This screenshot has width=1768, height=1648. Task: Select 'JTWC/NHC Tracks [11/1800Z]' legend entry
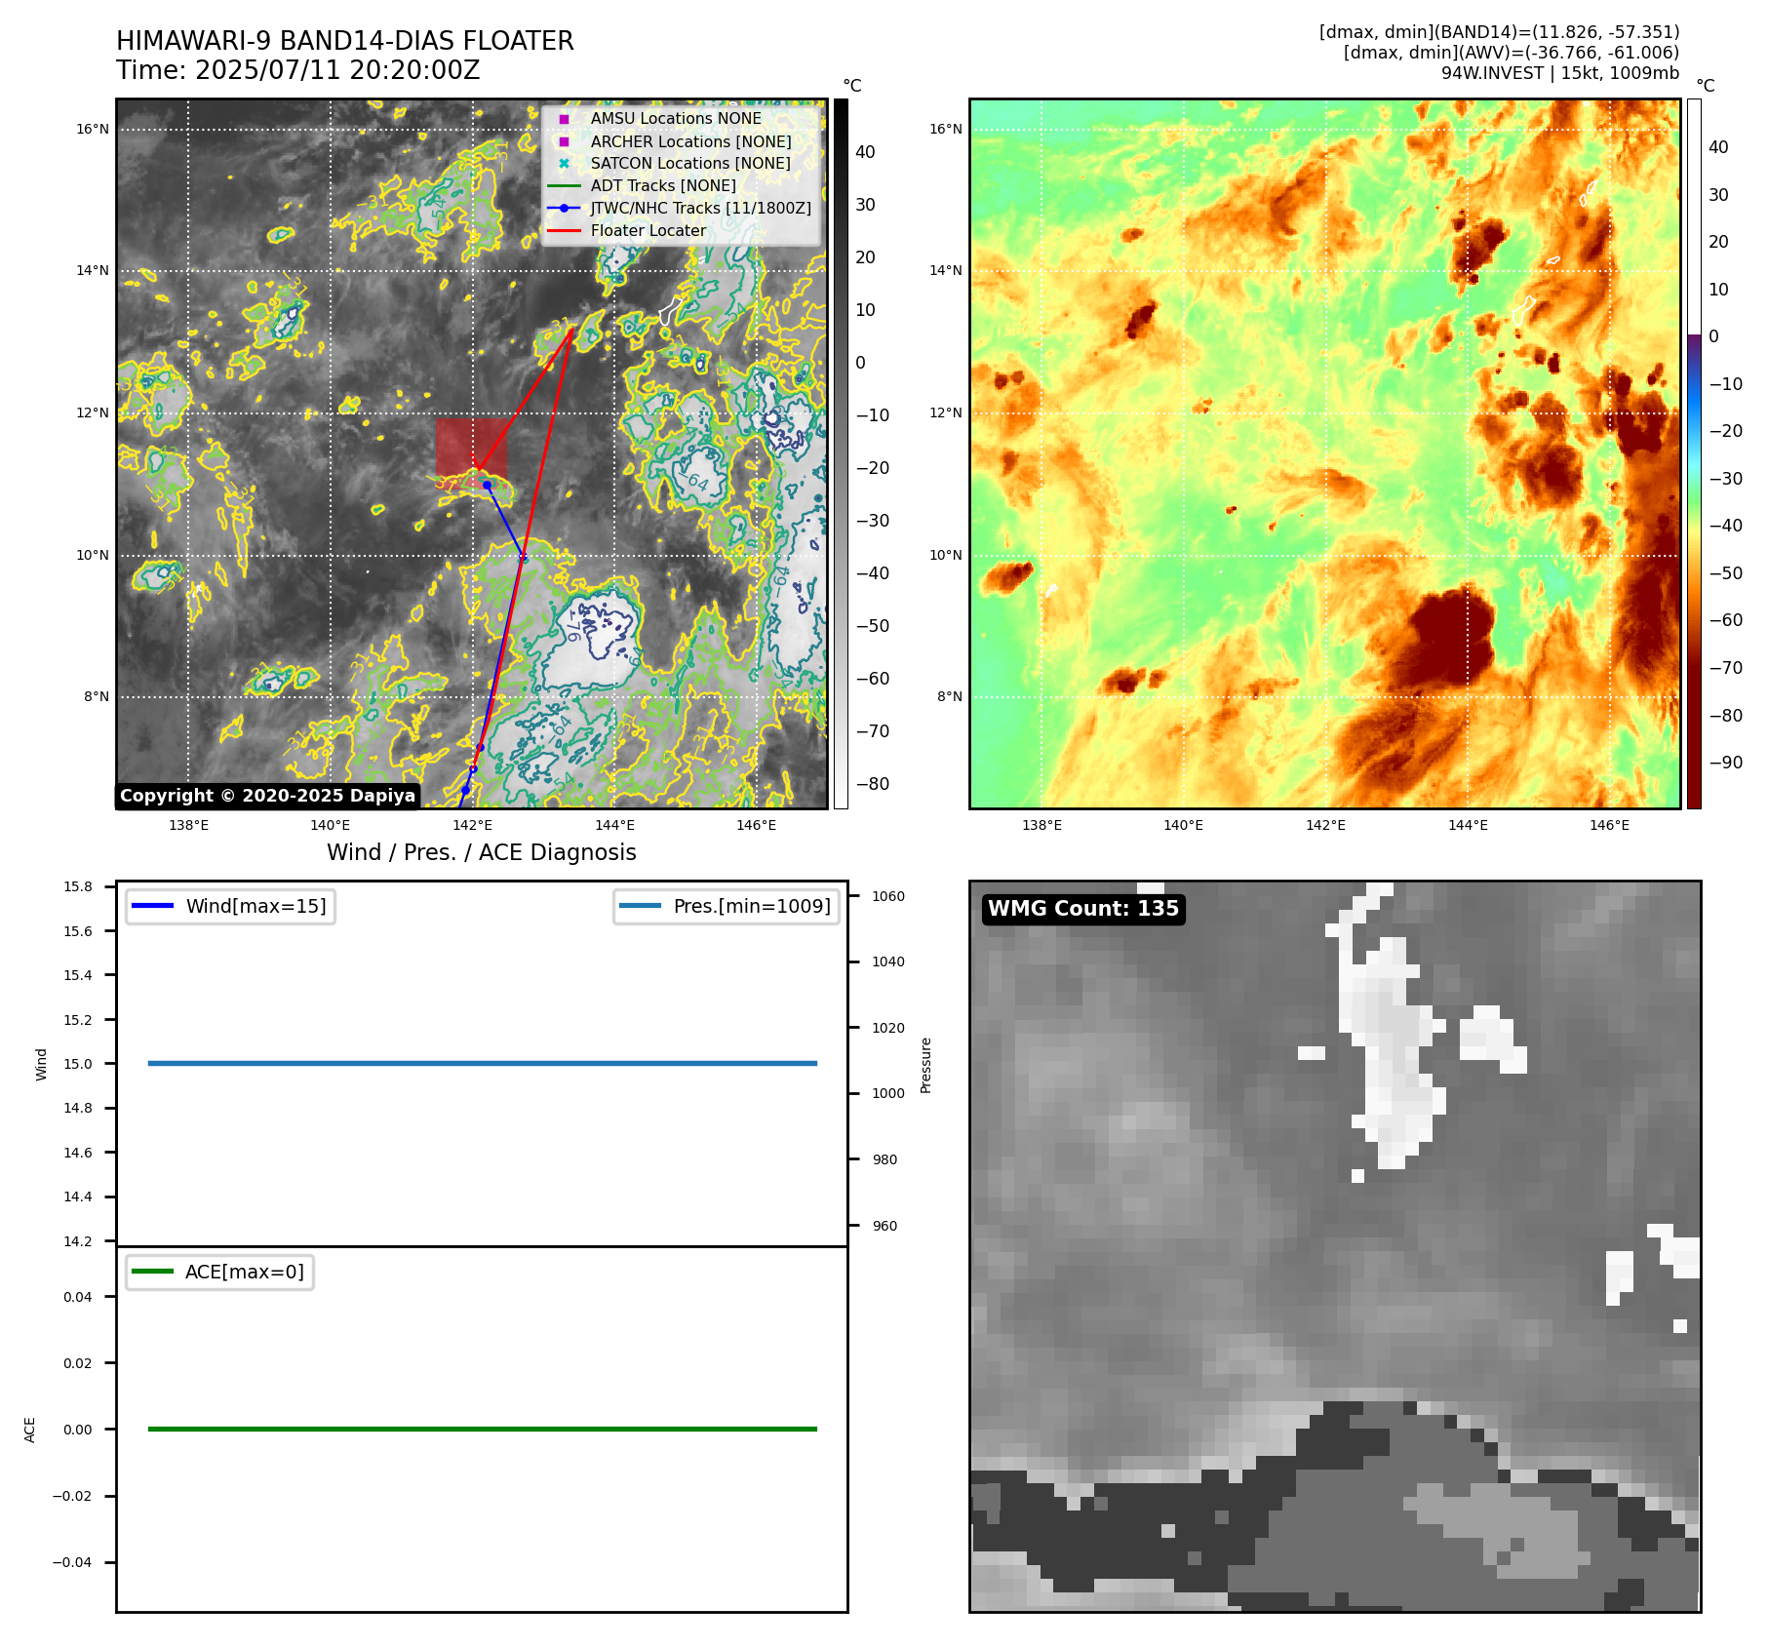[701, 209]
